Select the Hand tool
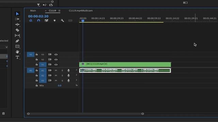 17,52
